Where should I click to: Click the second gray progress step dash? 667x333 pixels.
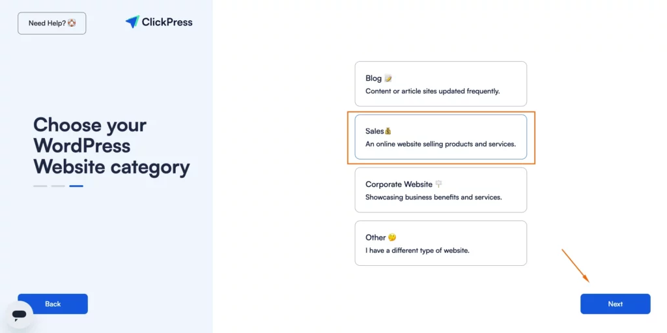click(x=58, y=186)
